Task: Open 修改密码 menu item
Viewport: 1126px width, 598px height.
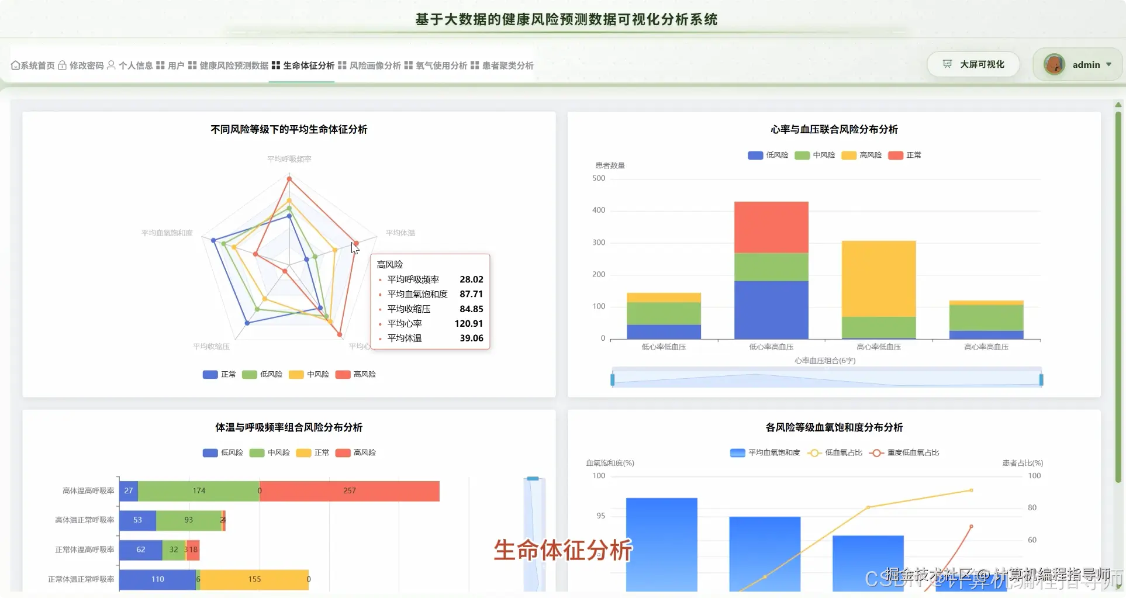Action: click(x=87, y=65)
